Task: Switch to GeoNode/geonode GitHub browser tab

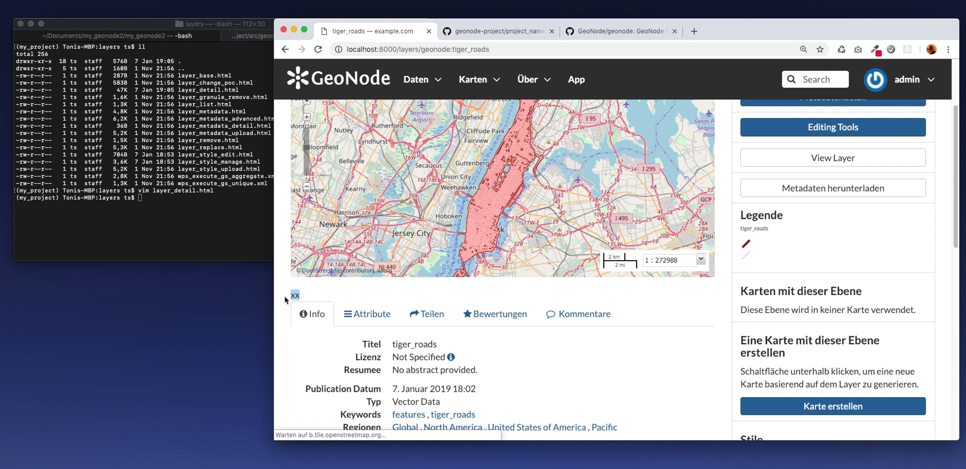Action: coord(621,31)
